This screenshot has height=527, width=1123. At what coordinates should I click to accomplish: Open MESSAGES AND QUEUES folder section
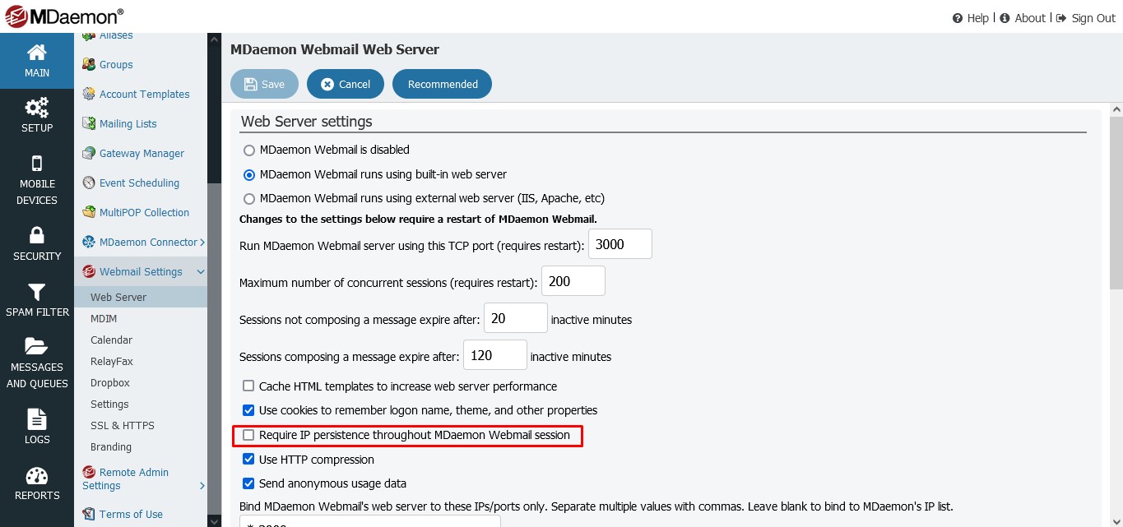click(37, 363)
